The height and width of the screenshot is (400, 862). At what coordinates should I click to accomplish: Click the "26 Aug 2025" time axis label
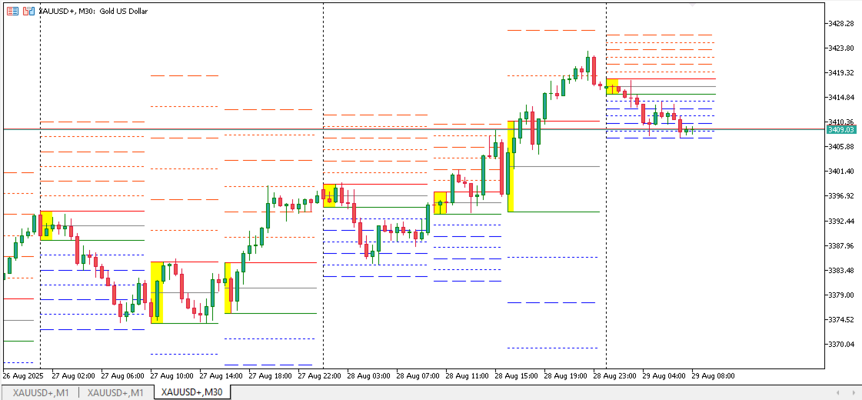22,376
